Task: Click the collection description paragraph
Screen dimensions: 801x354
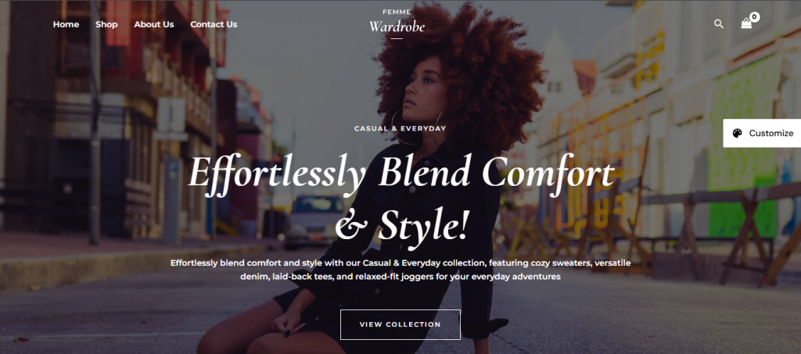Action: coord(400,270)
